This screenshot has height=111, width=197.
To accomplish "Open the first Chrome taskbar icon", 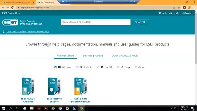I will pyautogui.click(x=53, y=108).
